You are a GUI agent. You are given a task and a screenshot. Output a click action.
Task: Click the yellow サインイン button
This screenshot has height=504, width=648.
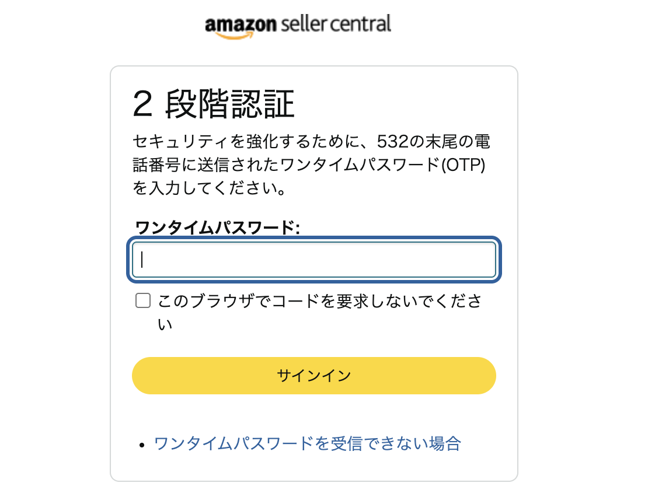click(x=313, y=376)
